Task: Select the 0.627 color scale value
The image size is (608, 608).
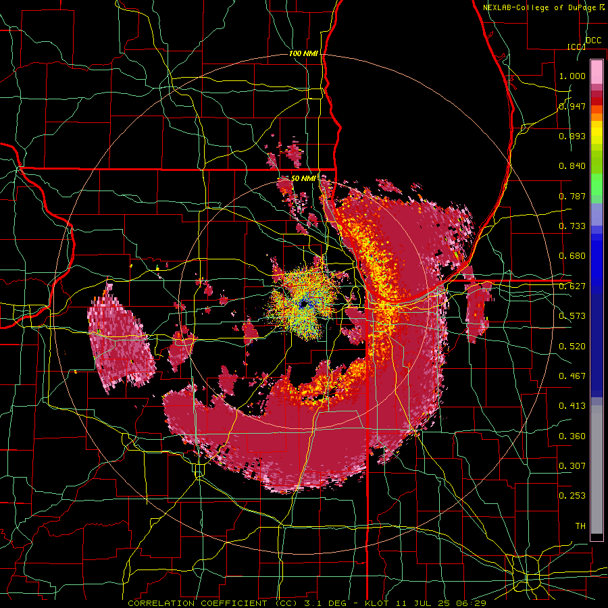Action: [572, 286]
